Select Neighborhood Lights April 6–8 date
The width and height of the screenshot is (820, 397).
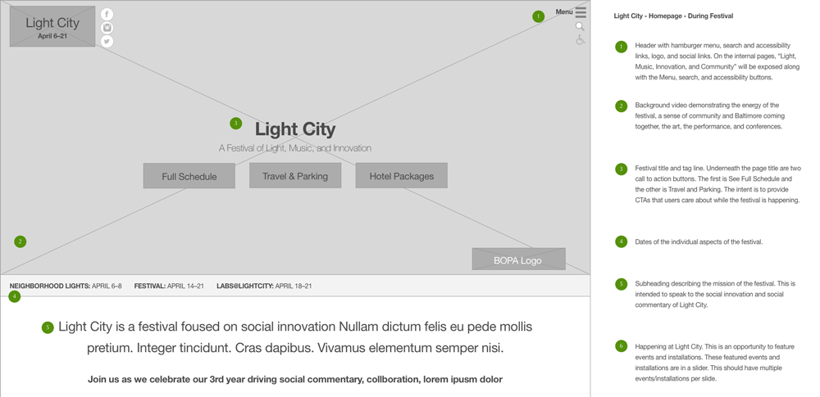coord(66,286)
